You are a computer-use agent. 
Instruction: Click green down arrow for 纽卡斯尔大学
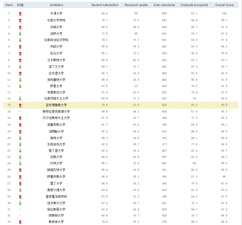click(x=20, y=203)
